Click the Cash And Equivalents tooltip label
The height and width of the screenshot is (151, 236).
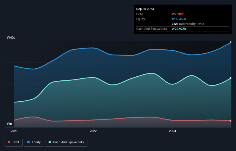pos(151,29)
